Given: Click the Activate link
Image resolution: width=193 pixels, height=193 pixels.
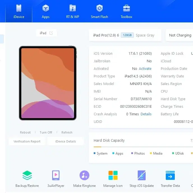Looking at the screenshot, I should (145, 68).
